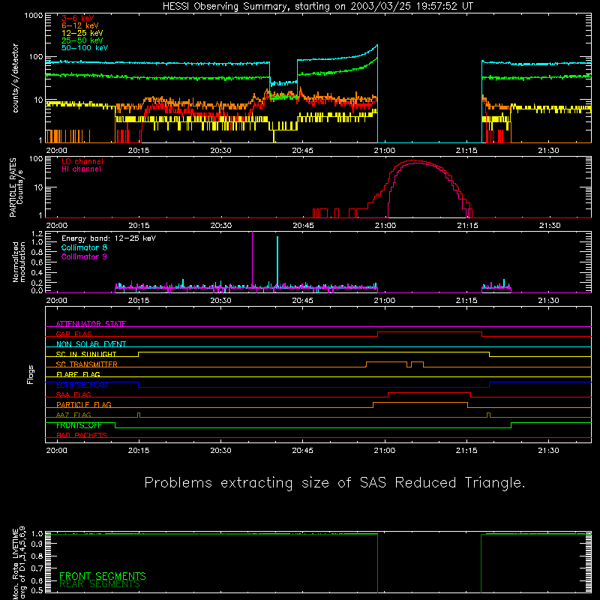Viewport: 600px width, 600px height.
Task: Click the magenta HI channel legend label
Action: [81, 169]
